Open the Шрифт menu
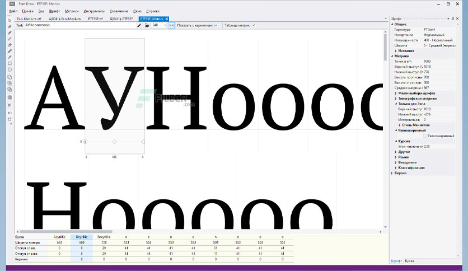 [55, 11]
